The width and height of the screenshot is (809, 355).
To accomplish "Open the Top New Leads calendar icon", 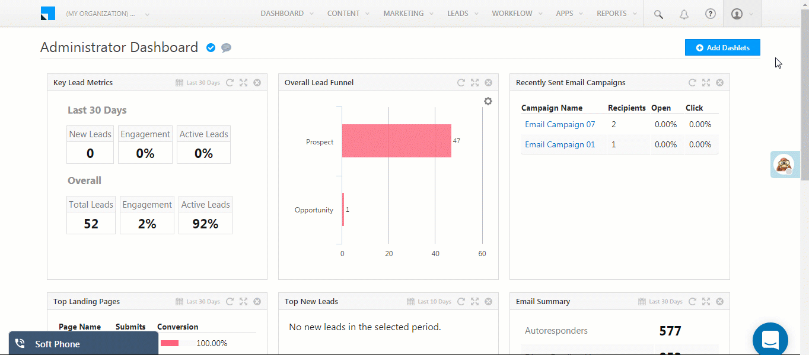I will [410, 301].
